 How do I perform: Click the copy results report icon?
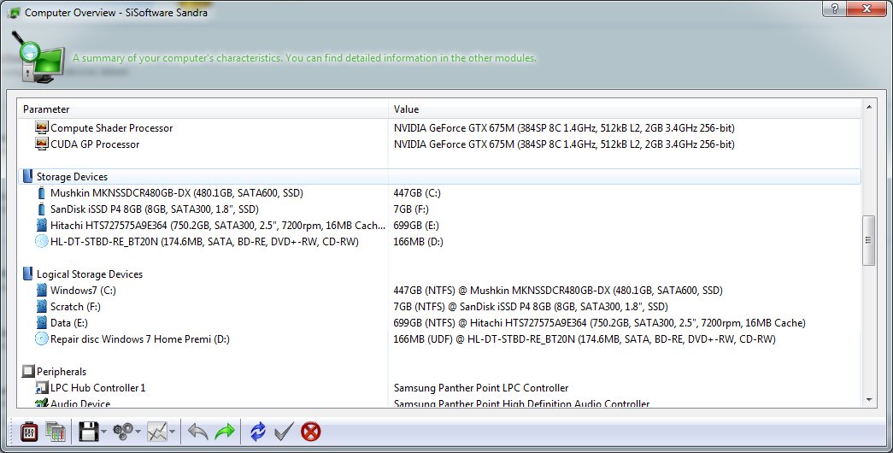coord(56,432)
